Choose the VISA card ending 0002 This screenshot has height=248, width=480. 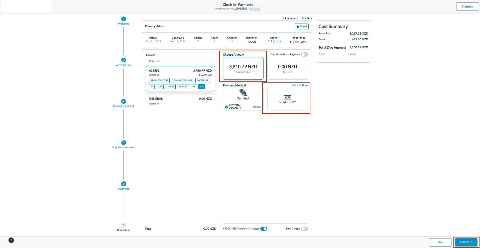(287, 99)
